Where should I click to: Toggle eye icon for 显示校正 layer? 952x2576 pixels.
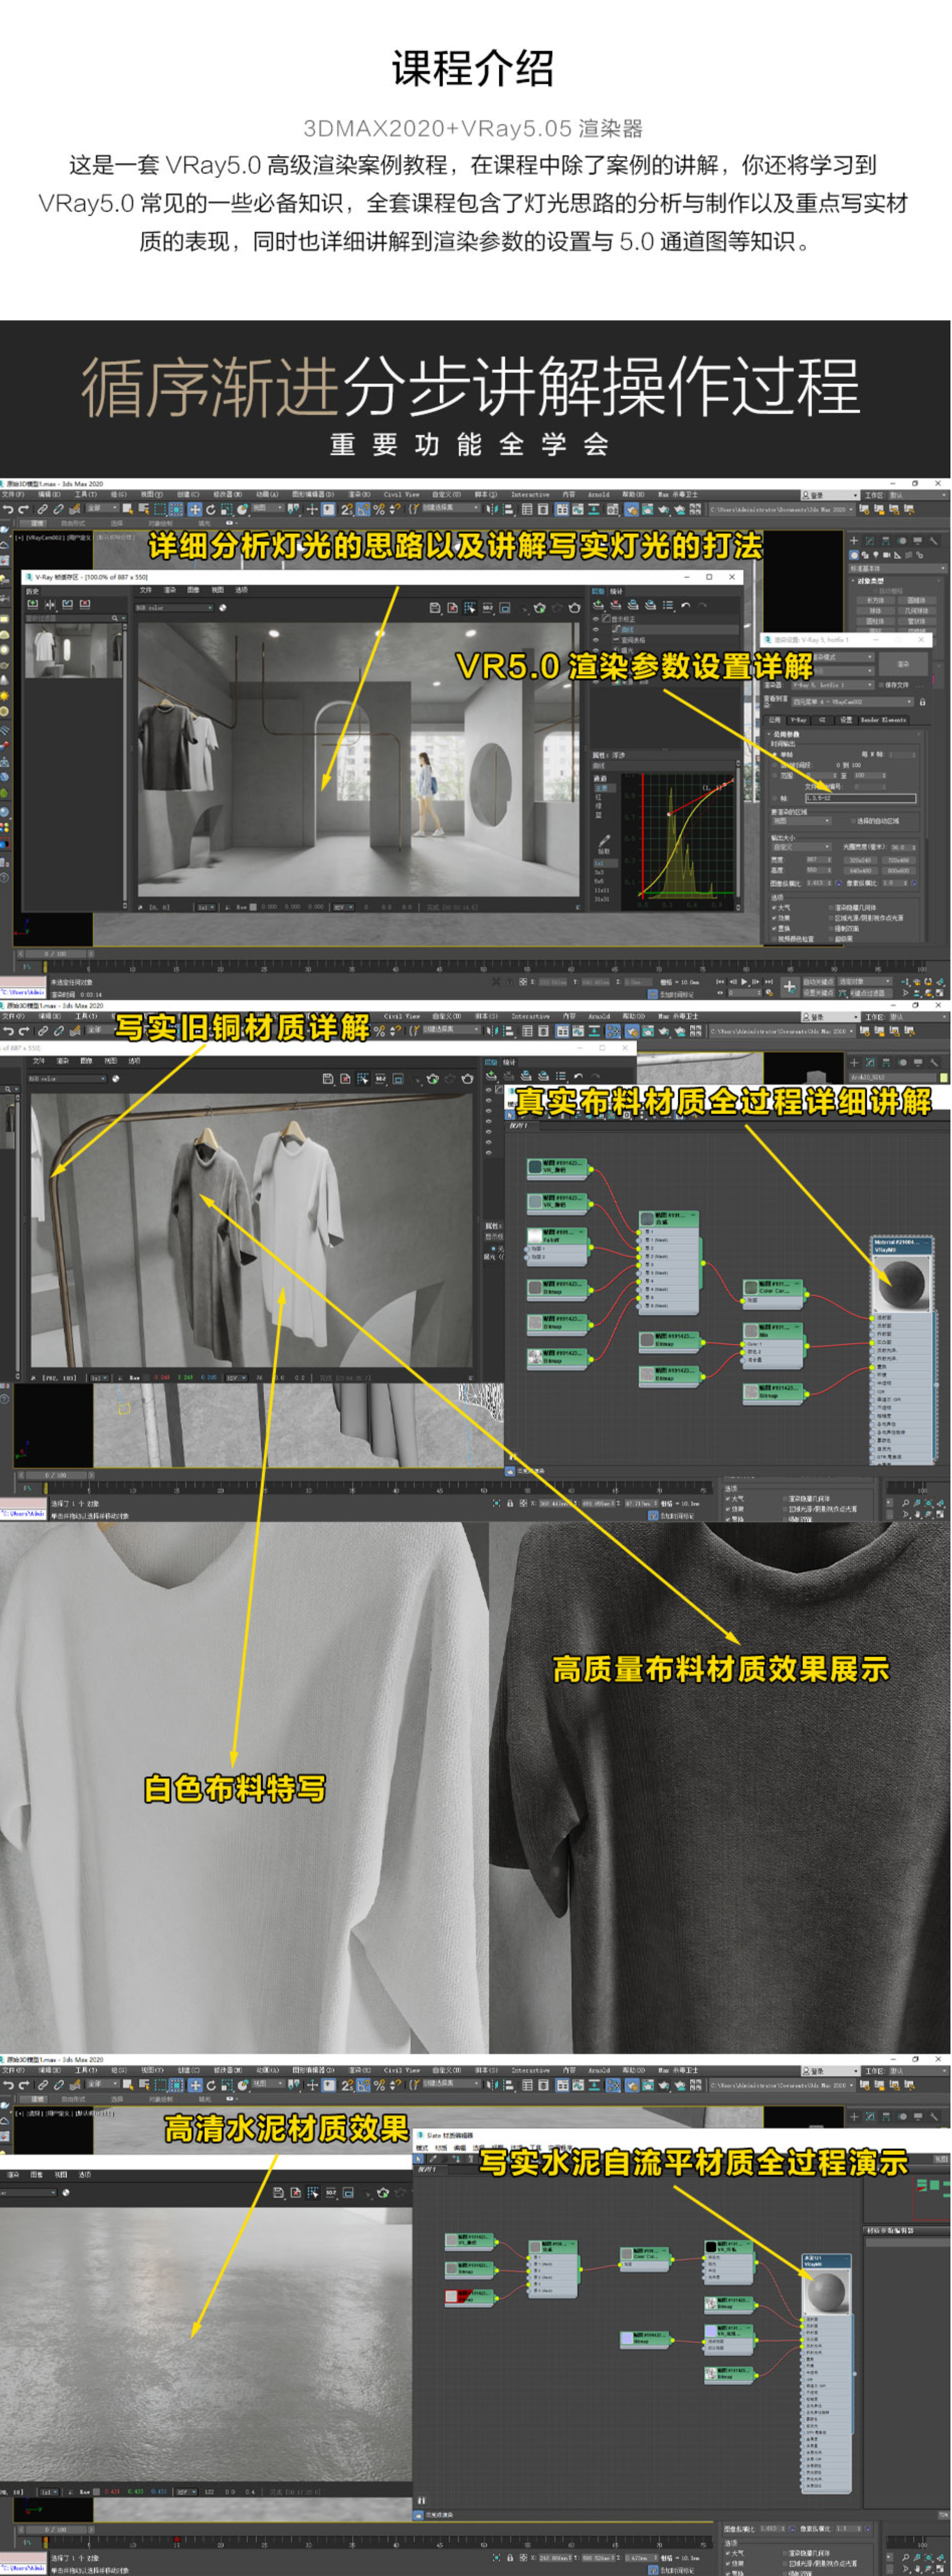click(x=595, y=619)
